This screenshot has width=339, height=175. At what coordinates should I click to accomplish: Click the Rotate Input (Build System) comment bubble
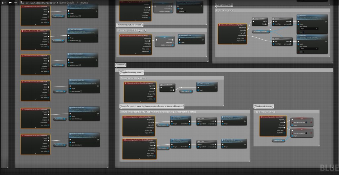coord(130,25)
